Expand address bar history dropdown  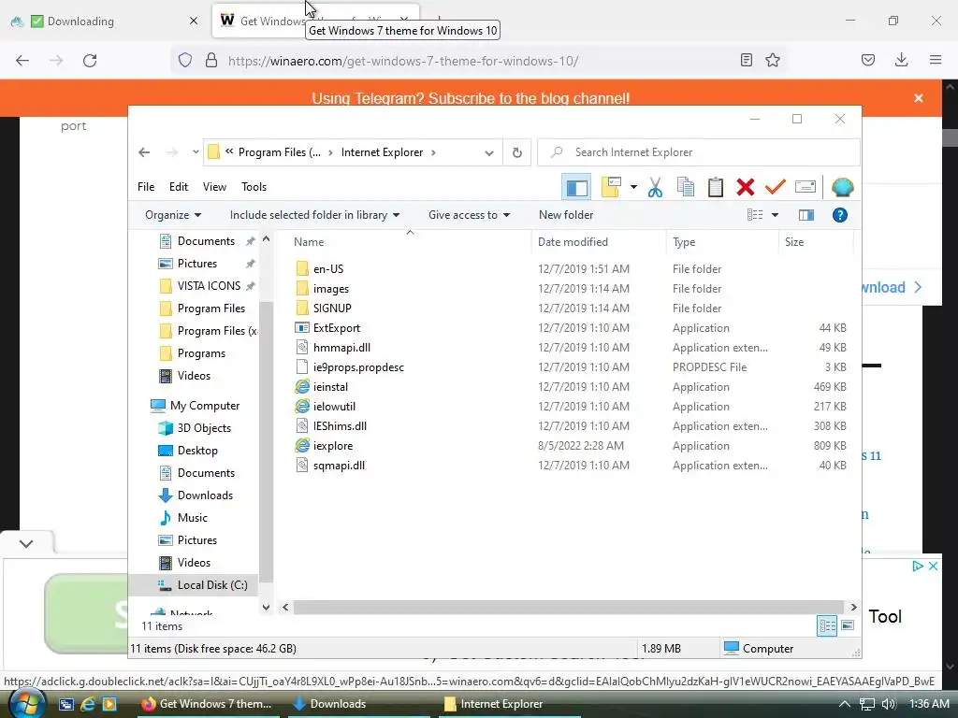point(488,152)
